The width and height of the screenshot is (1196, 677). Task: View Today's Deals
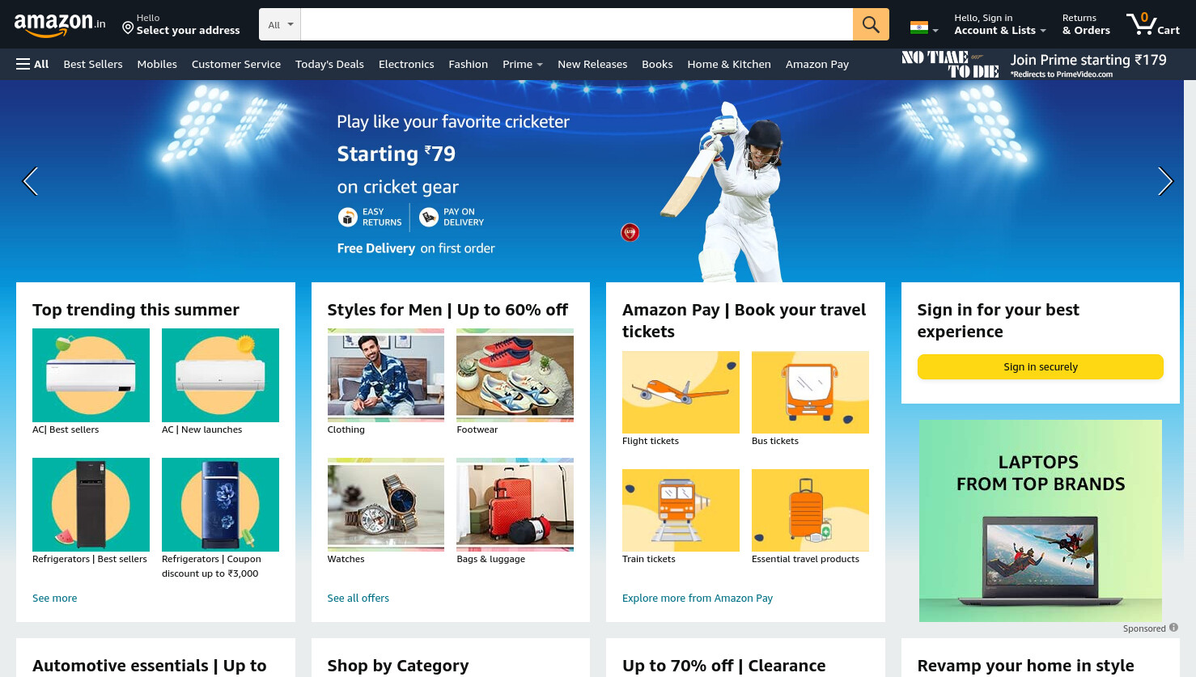pyautogui.click(x=329, y=64)
